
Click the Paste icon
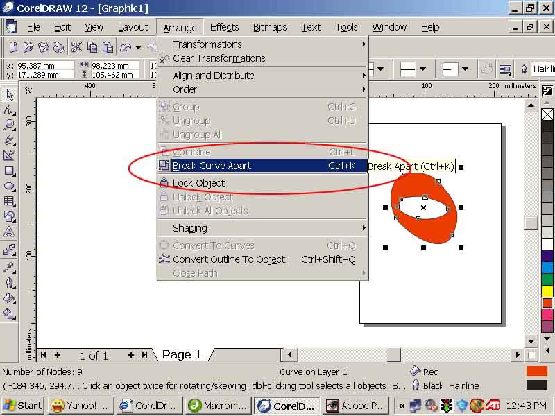tap(108, 47)
